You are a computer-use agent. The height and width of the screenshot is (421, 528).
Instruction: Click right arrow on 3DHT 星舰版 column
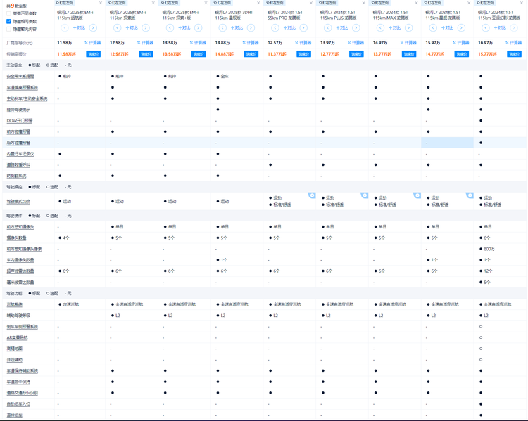point(251,27)
